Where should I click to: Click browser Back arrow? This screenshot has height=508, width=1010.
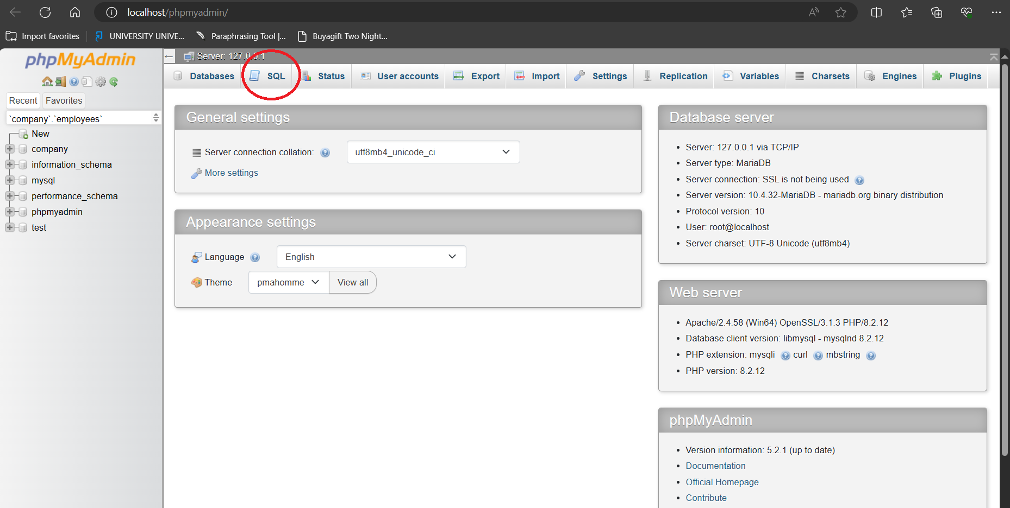pos(15,12)
